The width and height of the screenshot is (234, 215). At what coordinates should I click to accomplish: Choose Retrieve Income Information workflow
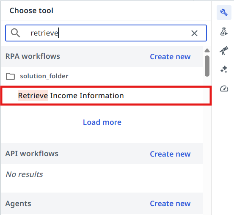(106, 96)
